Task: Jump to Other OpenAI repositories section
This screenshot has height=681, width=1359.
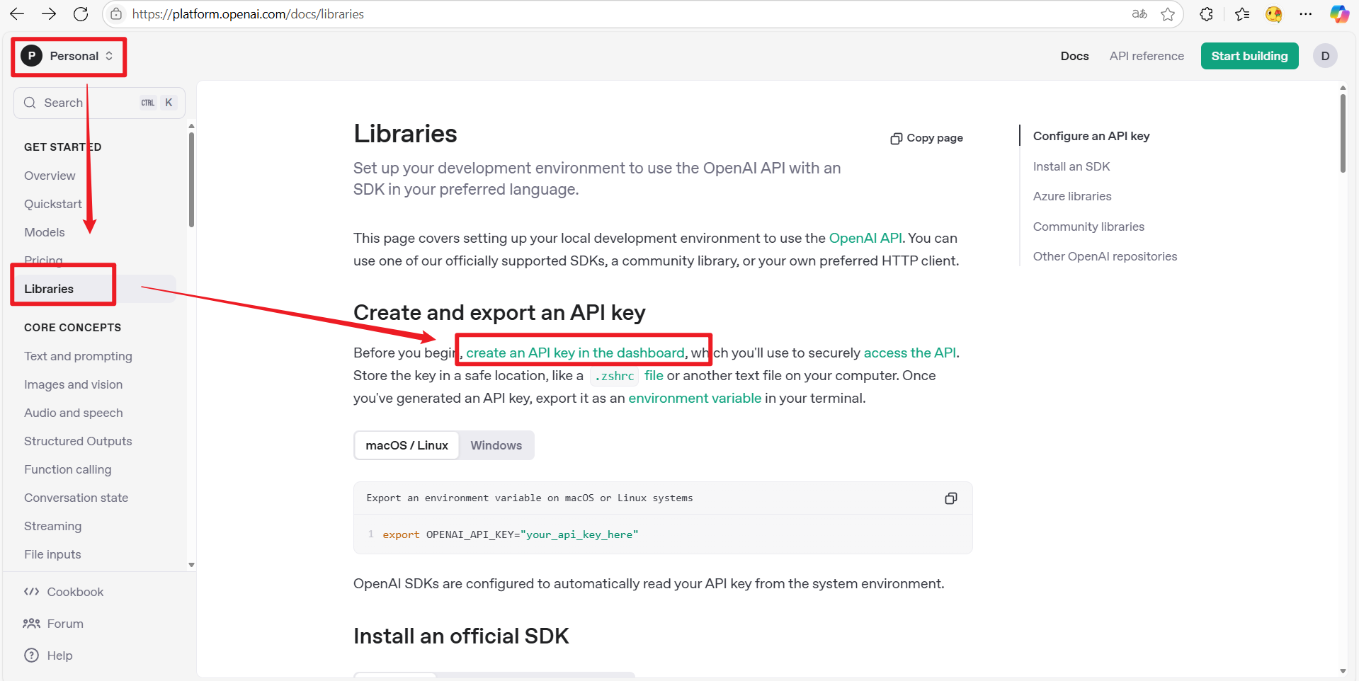Action: (1105, 256)
